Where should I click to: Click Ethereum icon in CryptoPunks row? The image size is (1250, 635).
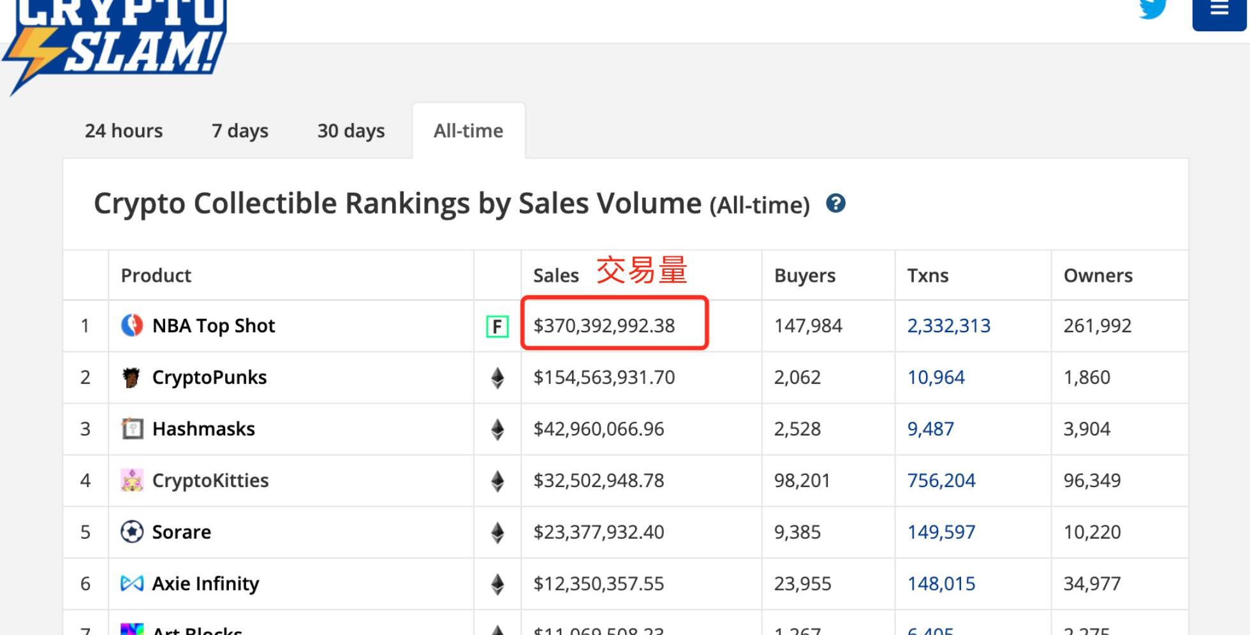(497, 378)
